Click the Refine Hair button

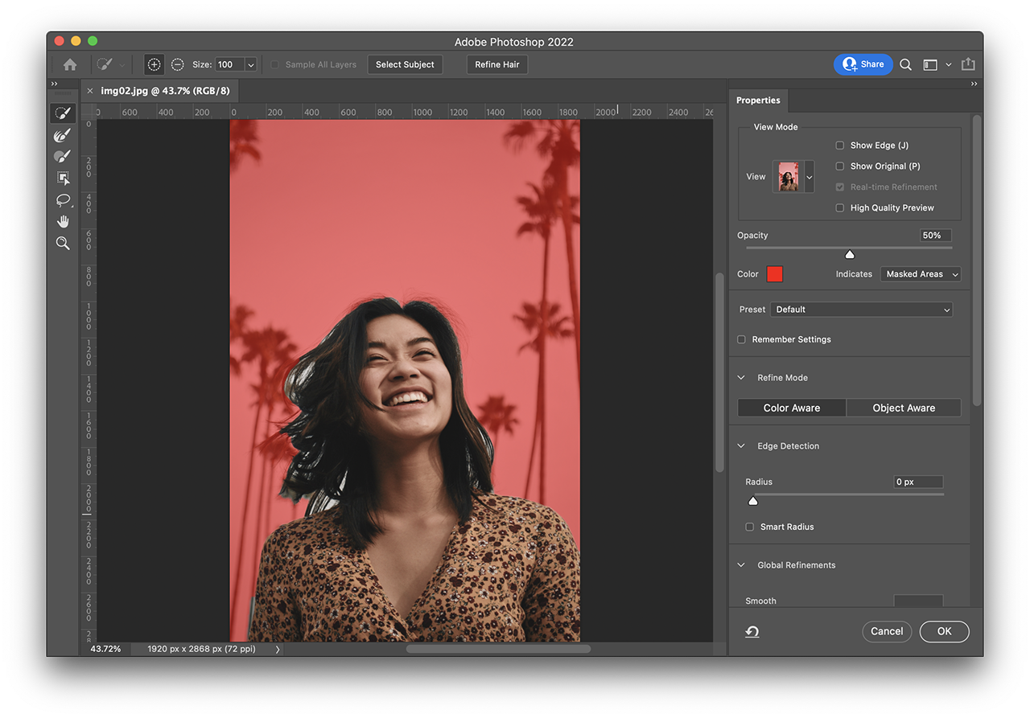pos(497,64)
